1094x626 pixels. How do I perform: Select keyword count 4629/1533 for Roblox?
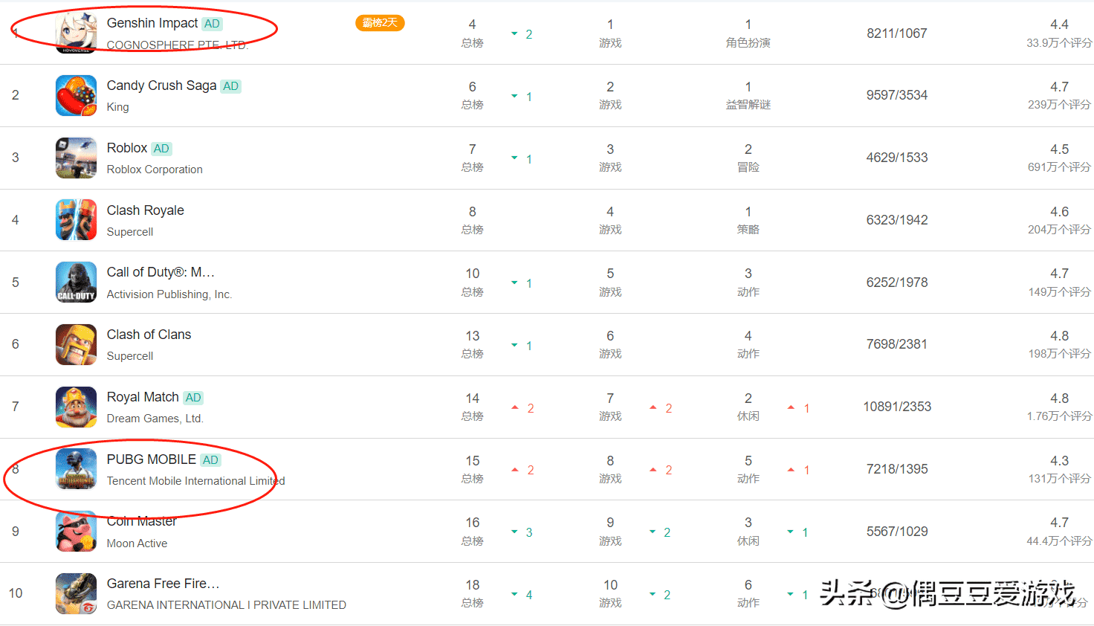point(897,158)
